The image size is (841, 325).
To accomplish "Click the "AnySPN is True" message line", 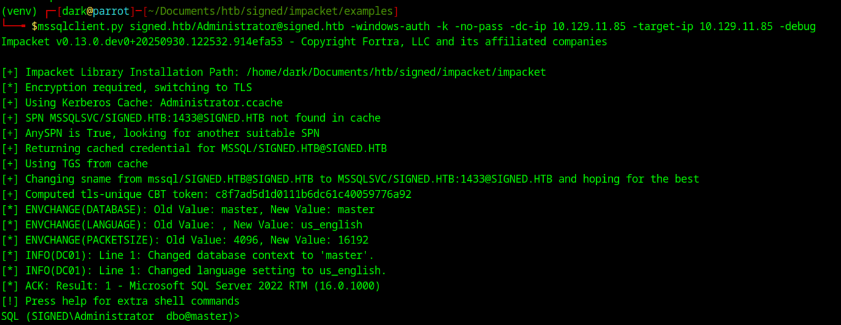I will [172, 133].
